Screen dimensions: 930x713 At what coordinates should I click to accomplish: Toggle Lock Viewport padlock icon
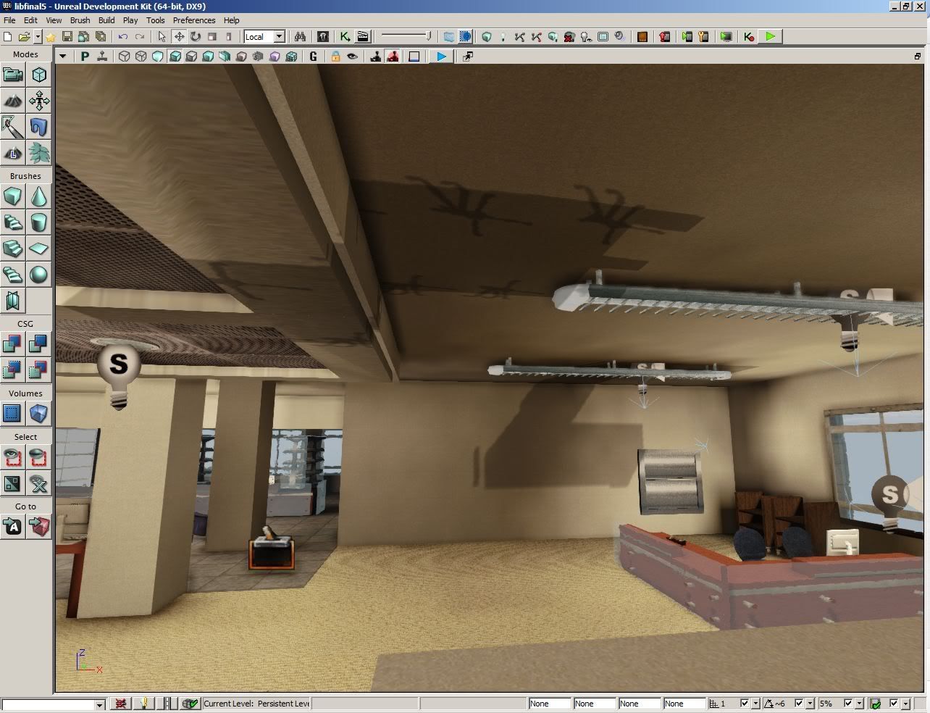[x=335, y=56]
